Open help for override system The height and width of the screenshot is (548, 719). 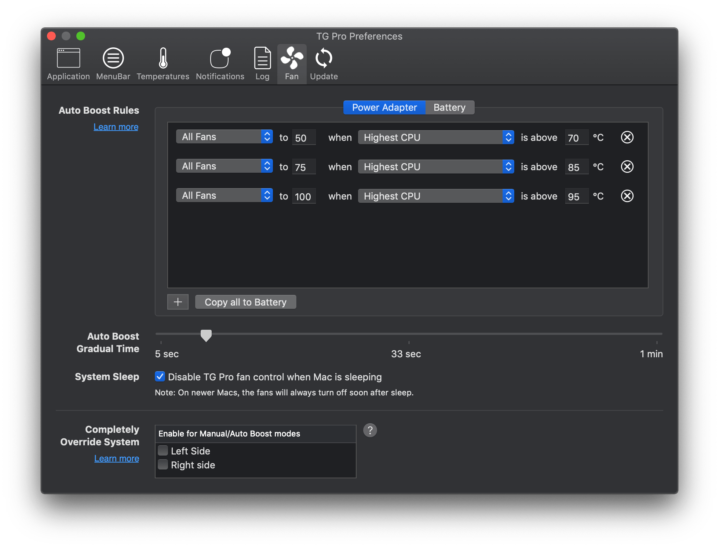click(370, 430)
